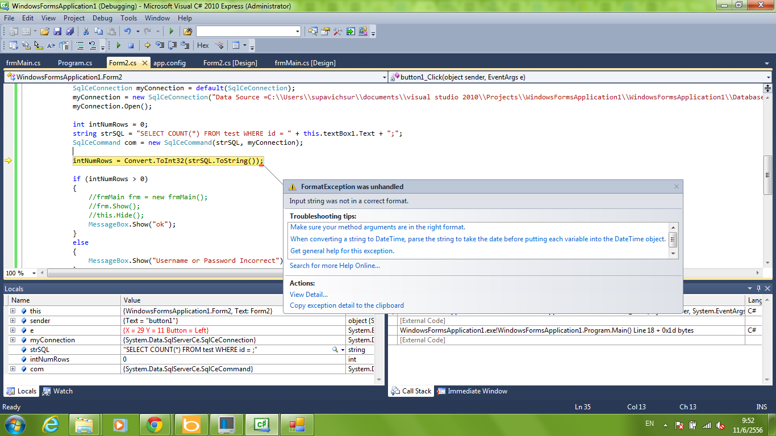Click the Comment selected lines icon

80,45
